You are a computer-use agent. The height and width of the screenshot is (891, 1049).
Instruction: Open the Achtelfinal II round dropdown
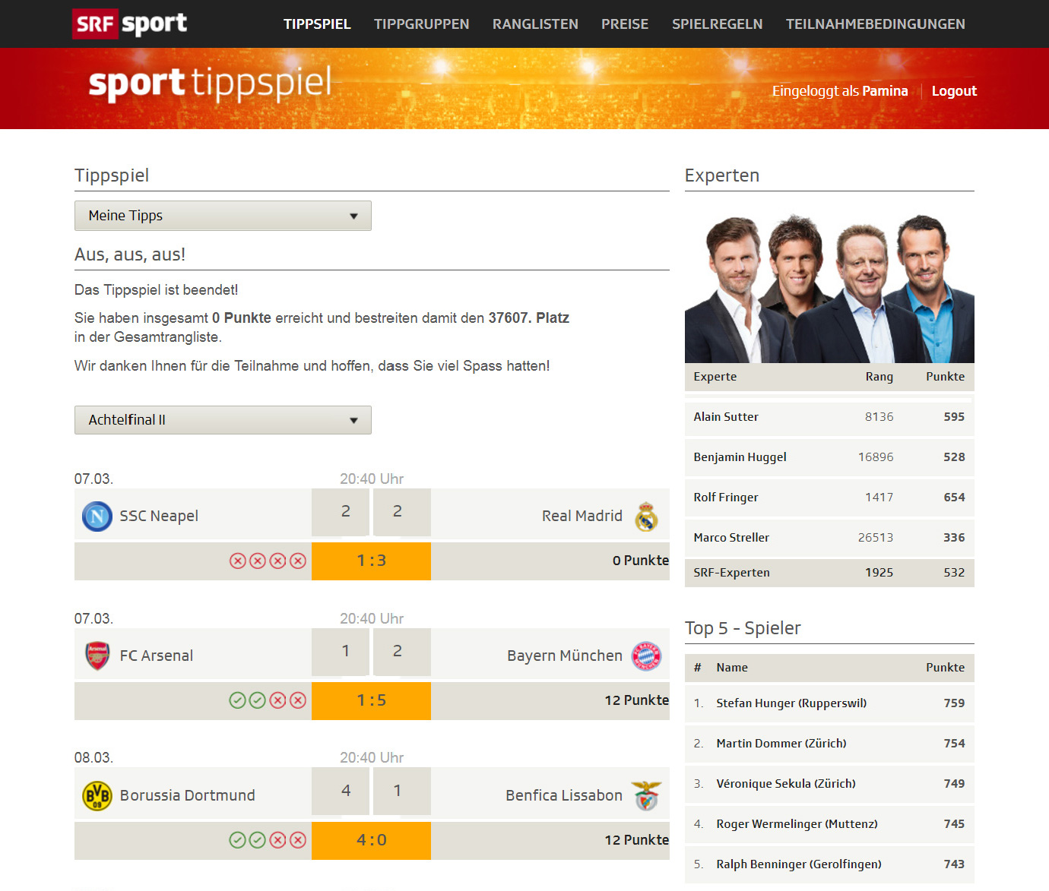(223, 420)
